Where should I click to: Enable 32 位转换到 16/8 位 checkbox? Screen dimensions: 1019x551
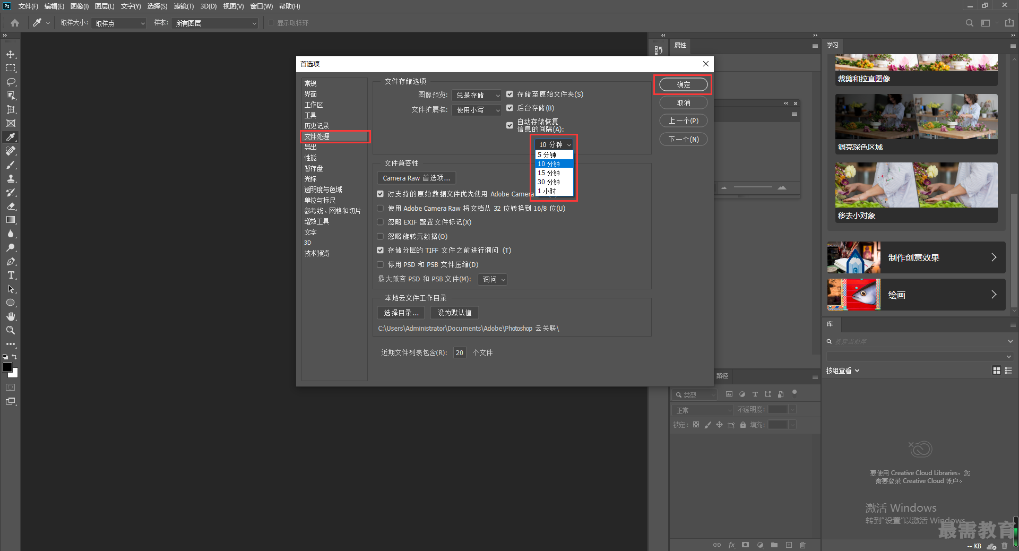380,208
